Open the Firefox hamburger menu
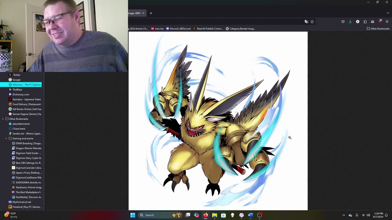 387,22
